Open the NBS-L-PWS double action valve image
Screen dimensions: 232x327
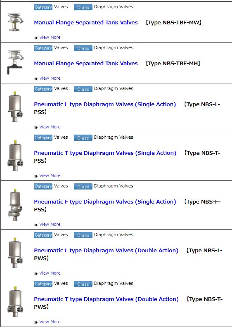[15, 253]
